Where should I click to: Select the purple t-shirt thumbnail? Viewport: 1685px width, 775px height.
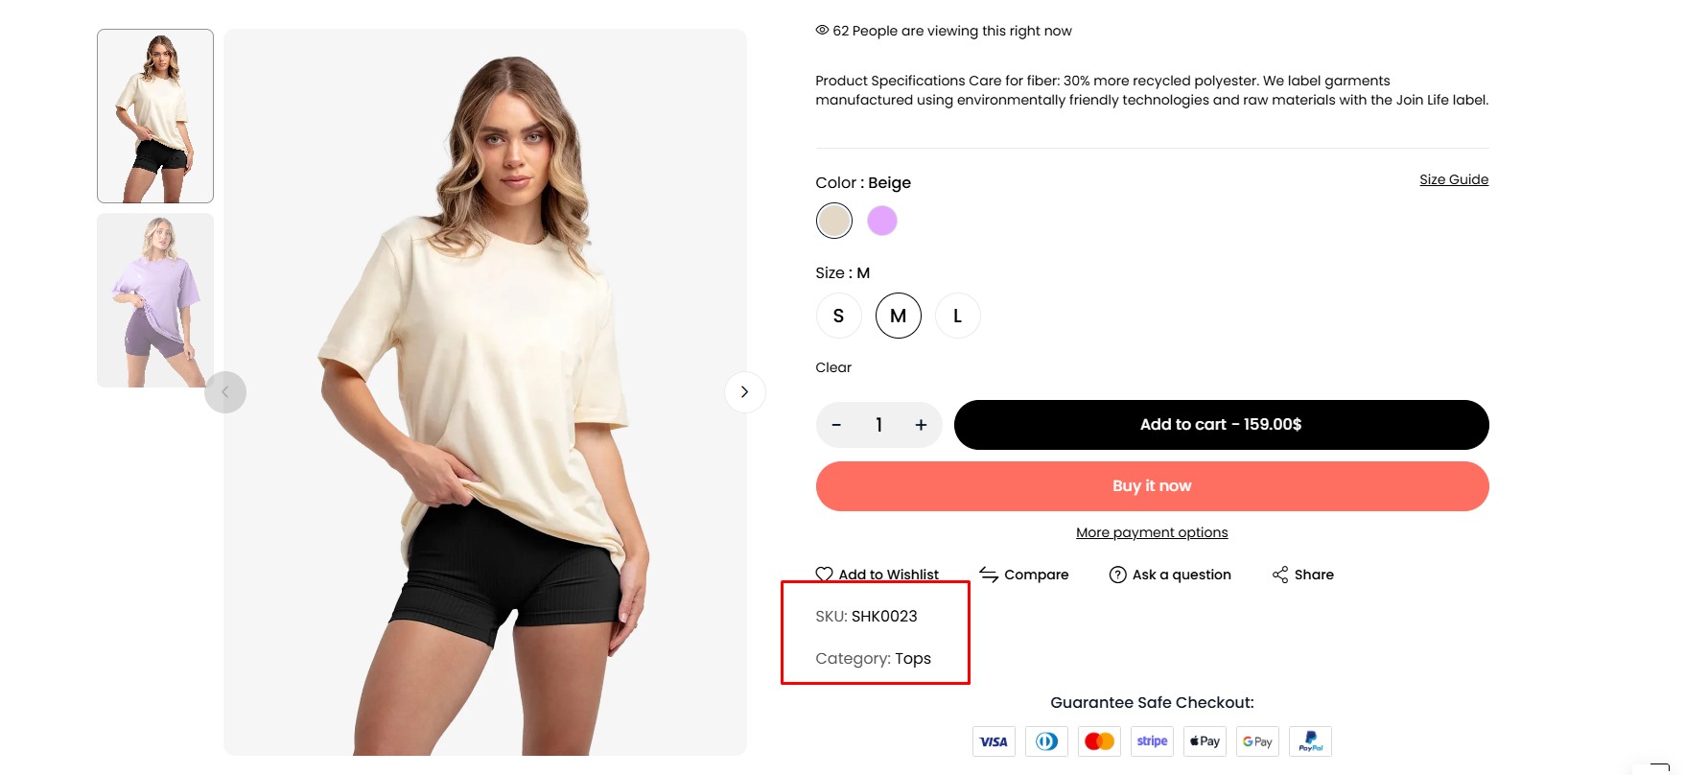coord(155,300)
